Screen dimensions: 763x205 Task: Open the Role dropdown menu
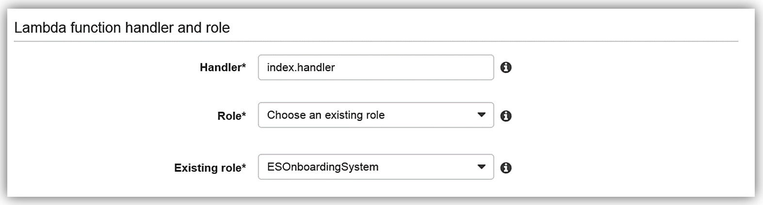click(375, 115)
